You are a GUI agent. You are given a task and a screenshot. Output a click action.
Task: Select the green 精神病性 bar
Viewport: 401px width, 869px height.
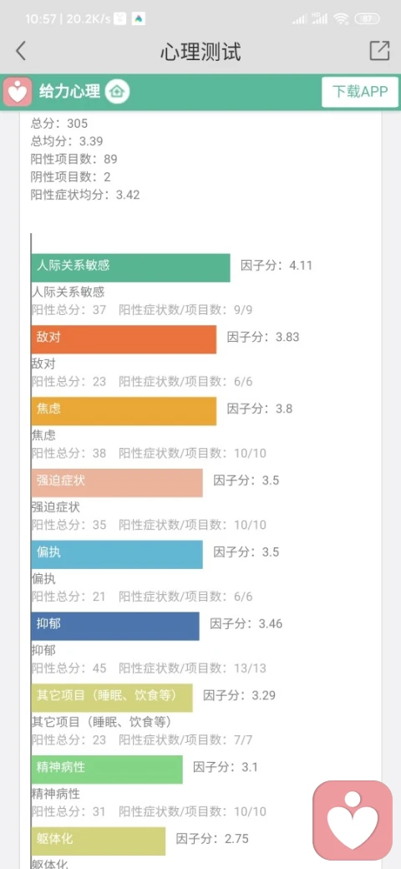107,770
